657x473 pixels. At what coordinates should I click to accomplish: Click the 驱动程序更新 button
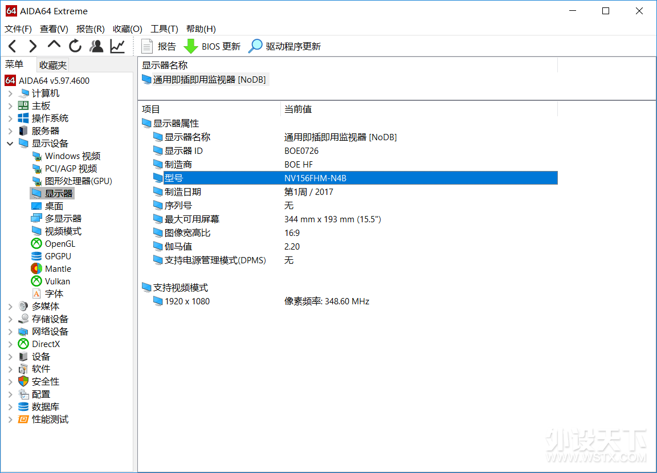pos(285,47)
